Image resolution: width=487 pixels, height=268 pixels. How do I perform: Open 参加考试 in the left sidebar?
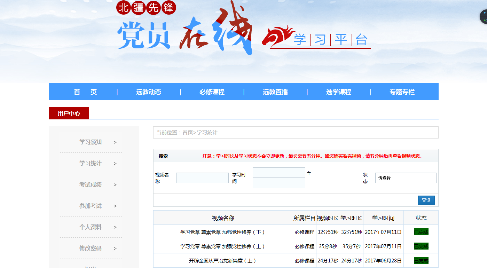click(91, 206)
